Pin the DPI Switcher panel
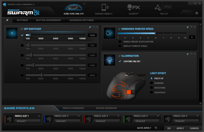Viewport: 204px width, 132px height. pos(90,27)
